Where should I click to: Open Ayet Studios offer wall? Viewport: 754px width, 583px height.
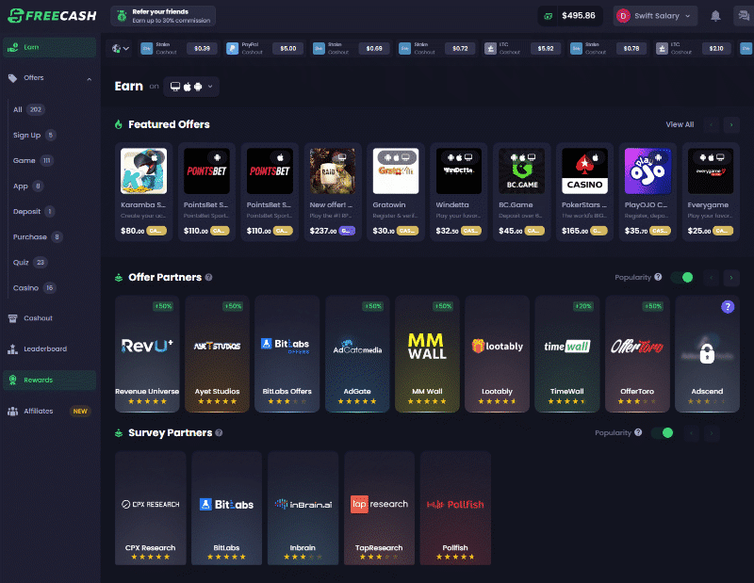[x=217, y=354]
